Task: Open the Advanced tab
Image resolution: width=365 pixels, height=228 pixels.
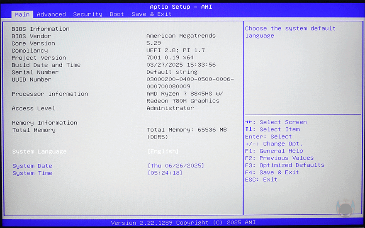Action: [51, 15]
